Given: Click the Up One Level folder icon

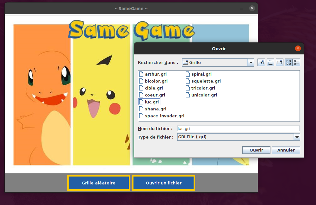Looking at the screenshot, I should click(x=261, y=62).
